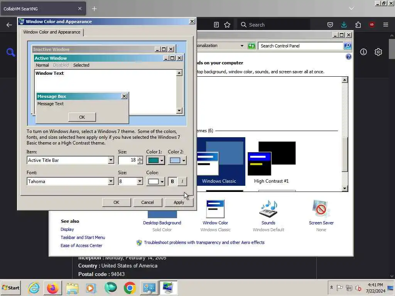Expand the Font dropdown showing Tahoma
The height and width of the screenshot is (296, 395).
click(x=111, y=181)
